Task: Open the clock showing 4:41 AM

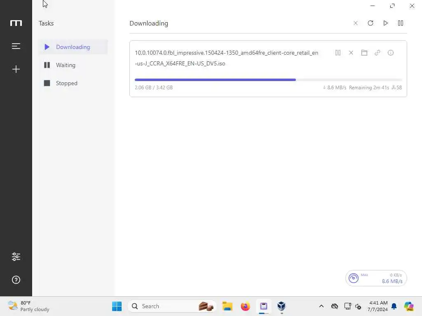Action: click(377, 306)
